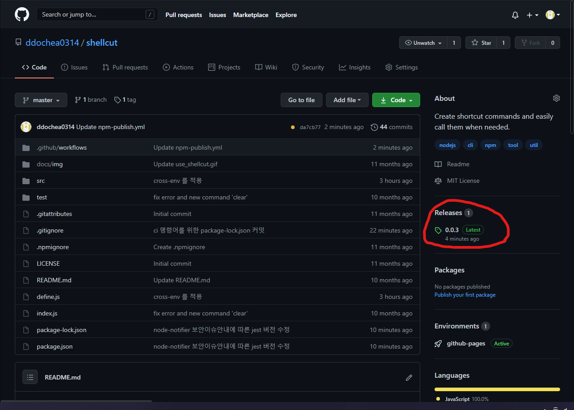The width and height of the screenshot is (574, 410).
Task: Switch to the Projects tab
Action: coord(224,67)
